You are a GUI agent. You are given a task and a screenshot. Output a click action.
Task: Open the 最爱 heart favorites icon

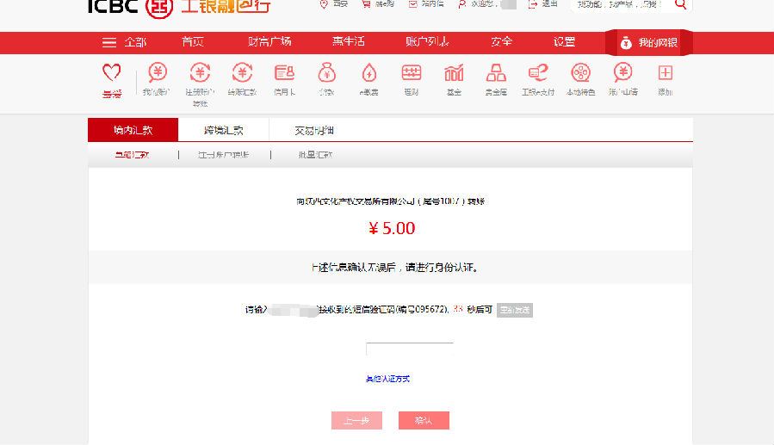pyautogui.click(x=112, y=73)
